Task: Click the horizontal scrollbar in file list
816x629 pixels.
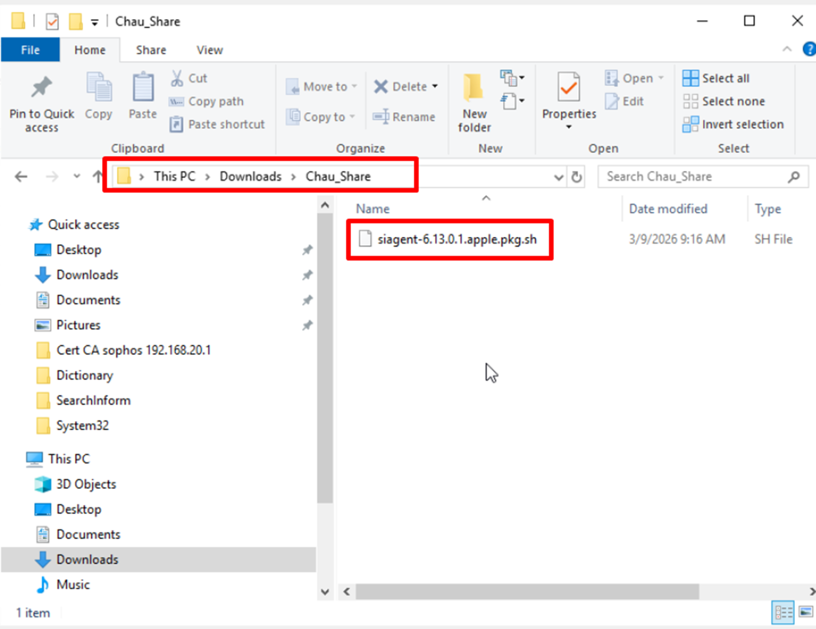Action: tap(527, 591)
